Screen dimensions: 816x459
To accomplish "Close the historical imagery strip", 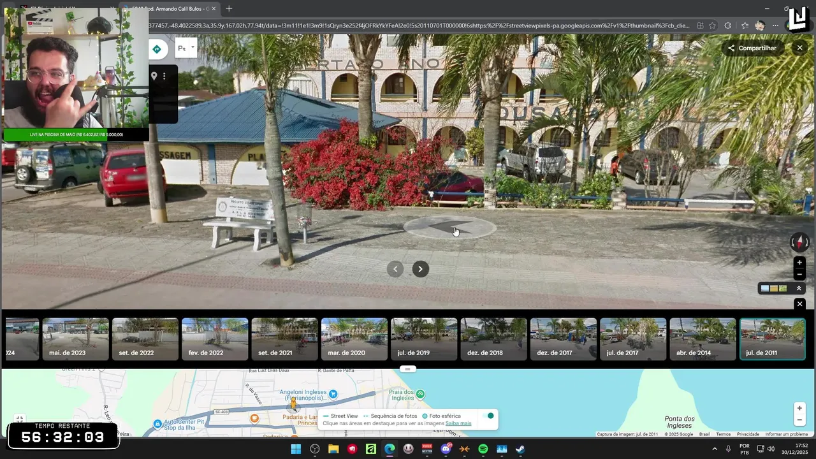I will click(x=799, y=304).
